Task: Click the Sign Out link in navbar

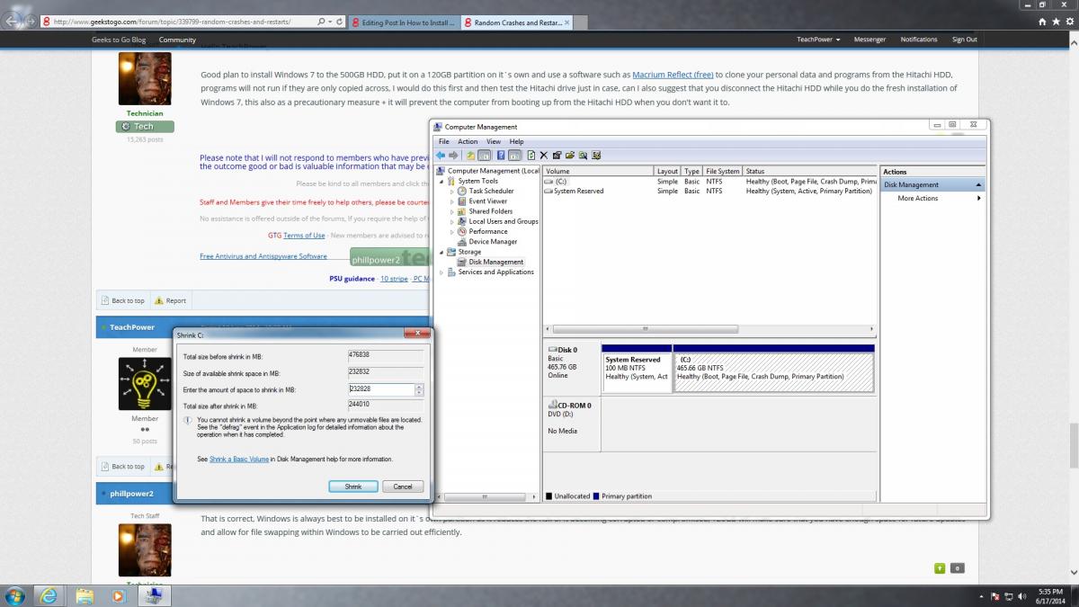Action: click(x=965, y=40)
